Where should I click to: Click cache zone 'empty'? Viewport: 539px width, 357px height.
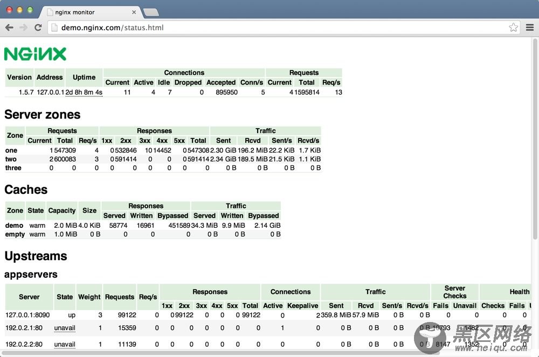point(15,234)
